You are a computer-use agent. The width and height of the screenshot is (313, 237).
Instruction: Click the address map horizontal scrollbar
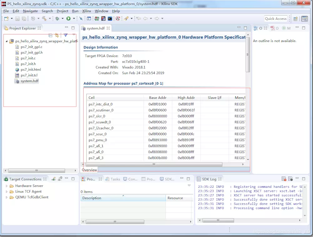coord(154,164)
